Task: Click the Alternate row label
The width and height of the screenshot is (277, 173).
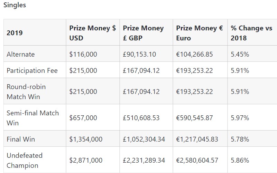Action: (x=21, y=54)
